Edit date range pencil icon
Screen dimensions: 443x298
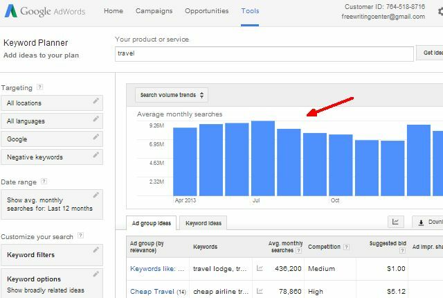point(96,195)
